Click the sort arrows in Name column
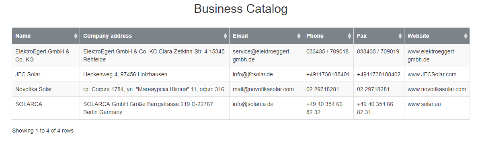Viewport: 480px width, 147px height. tap(76, 36)
